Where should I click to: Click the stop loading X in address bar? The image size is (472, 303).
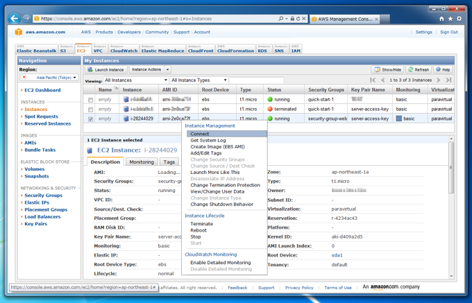click(304, 19)
